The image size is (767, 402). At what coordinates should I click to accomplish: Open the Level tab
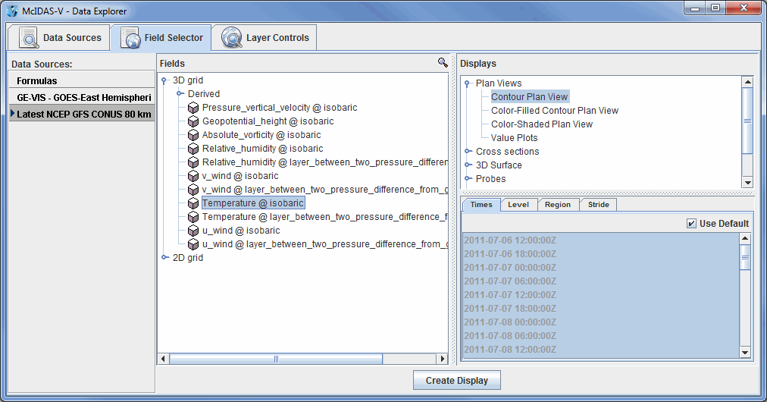pos(518,205)
